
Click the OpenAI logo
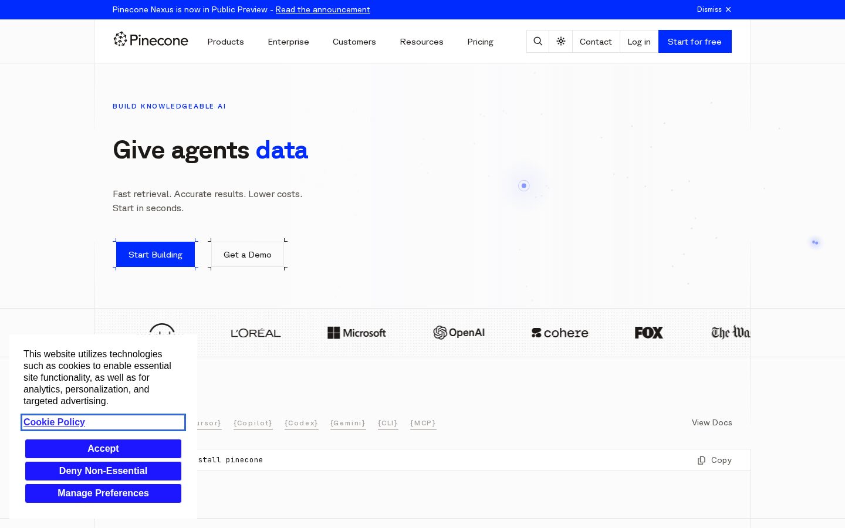click(x=459, y=333)
